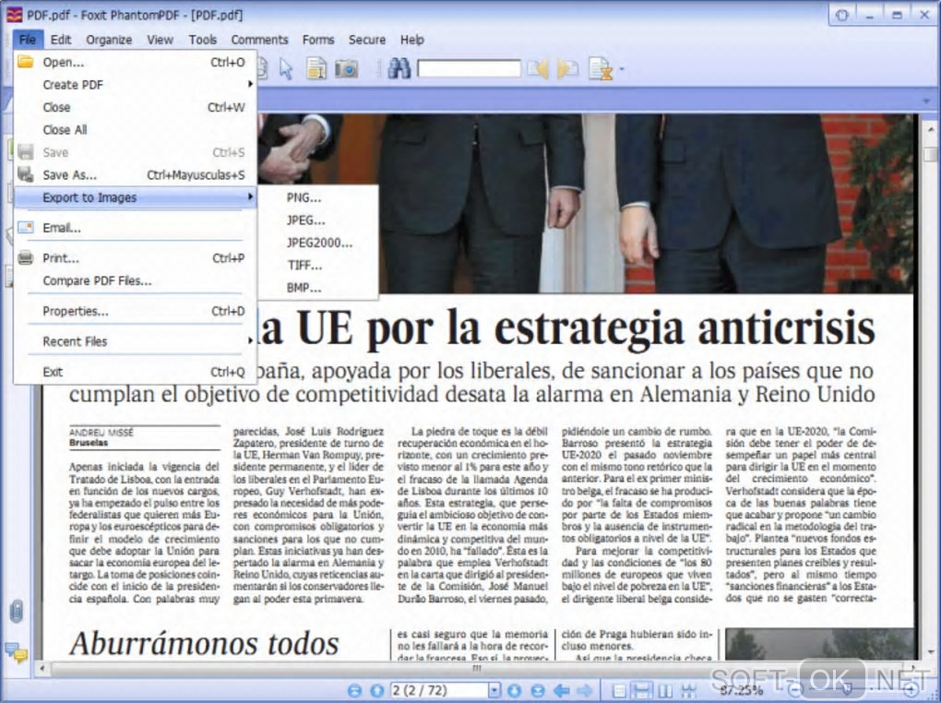Click the zoom slider handle

pos(848,690)
